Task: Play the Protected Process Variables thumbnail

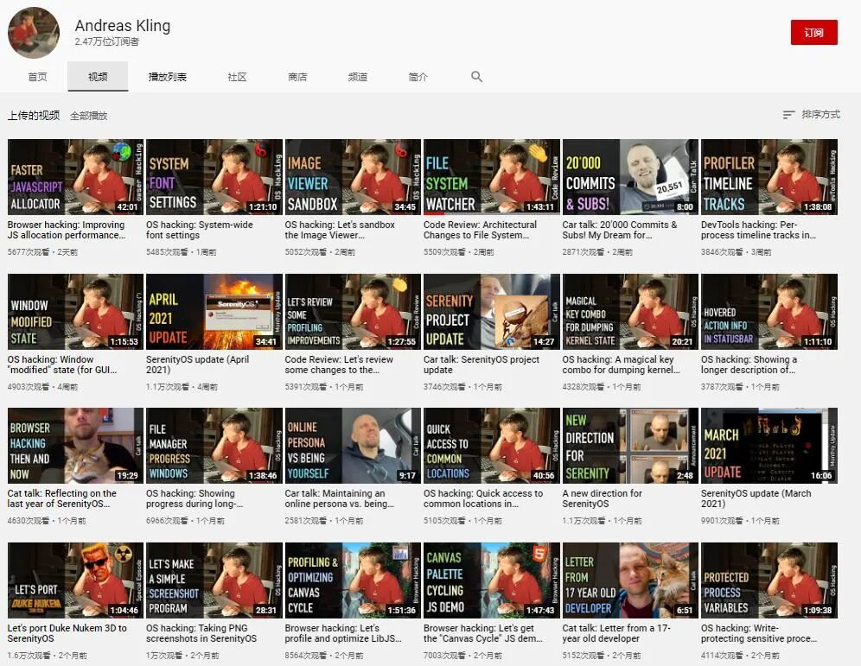Action: 769,580
